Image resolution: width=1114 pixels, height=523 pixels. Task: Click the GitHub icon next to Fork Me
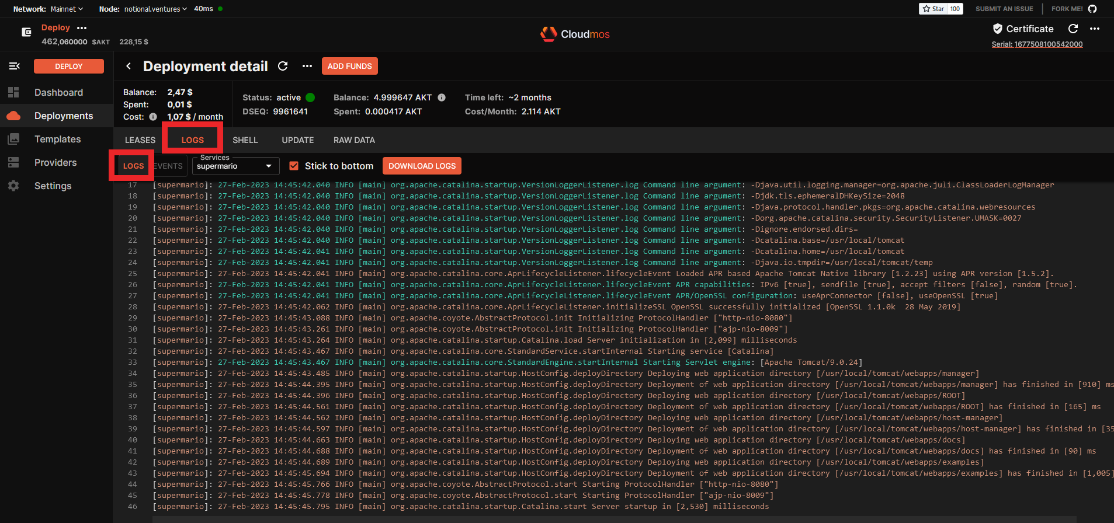[x=1092, y=9]
